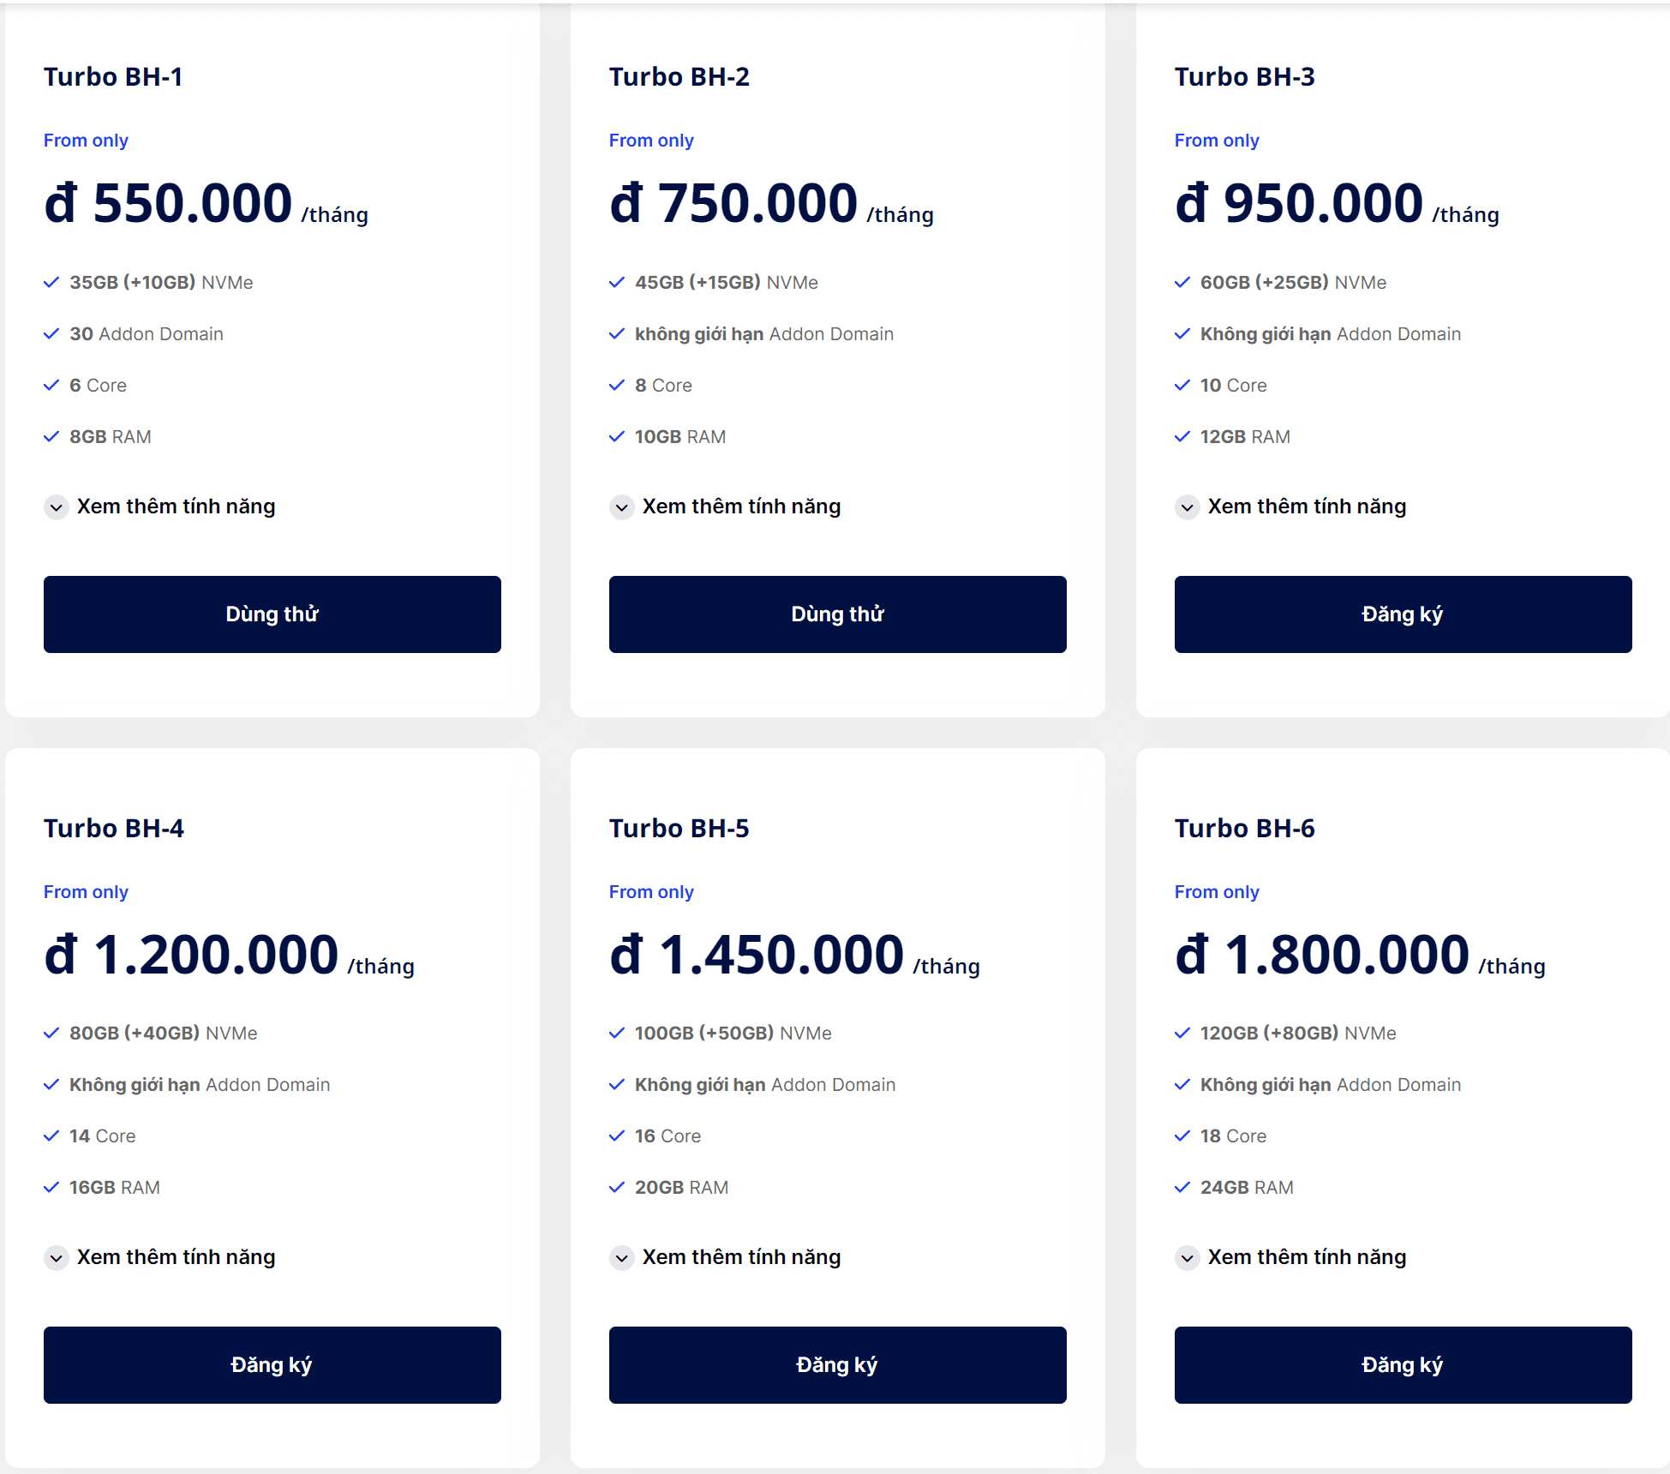
Task: Click Đăng ký for the Turbo BH-6 plan
Action: point(1403,1365)
